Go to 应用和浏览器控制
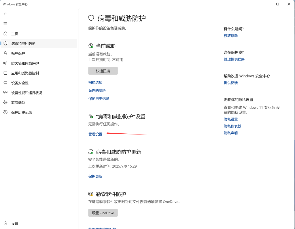 pos(39,73)
